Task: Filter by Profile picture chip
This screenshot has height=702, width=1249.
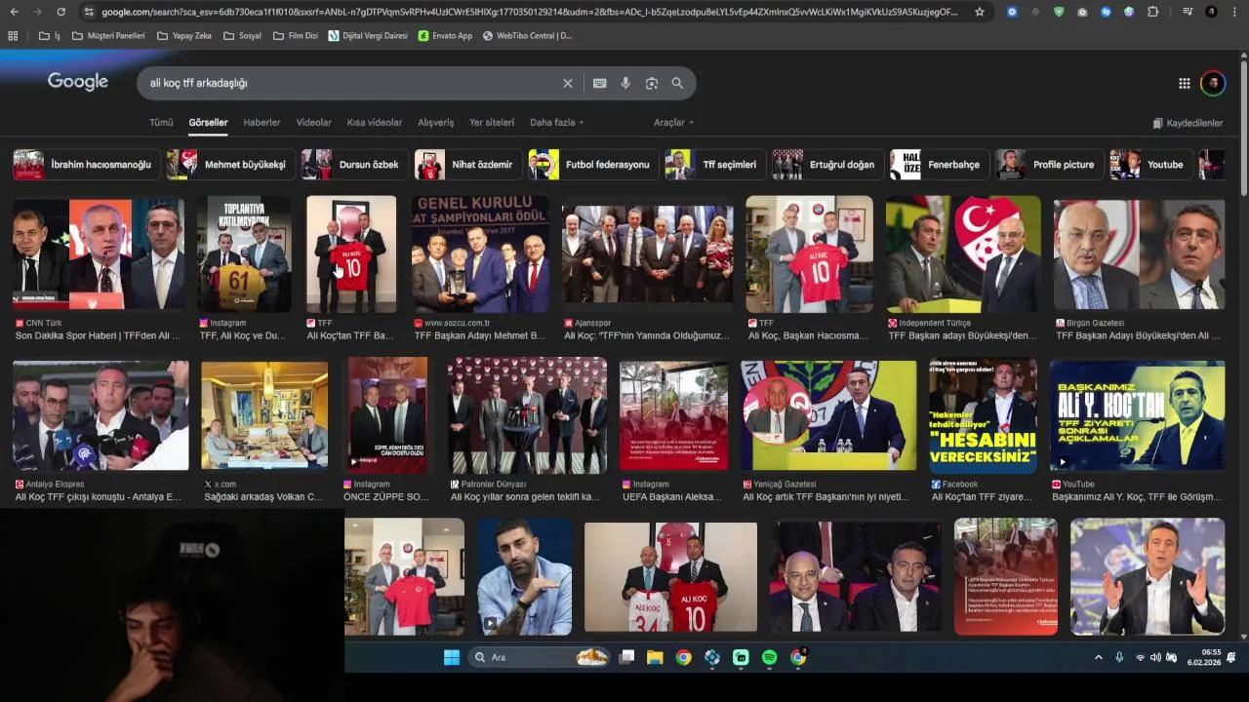Action: (x=1049, y=165)
